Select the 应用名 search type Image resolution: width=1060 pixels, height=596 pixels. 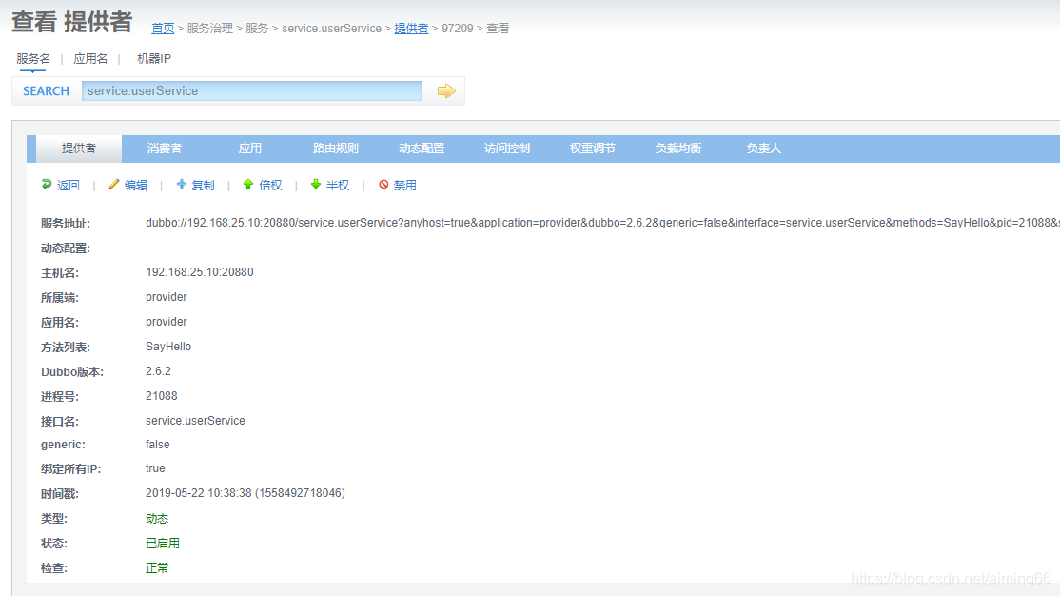[90, 59]
